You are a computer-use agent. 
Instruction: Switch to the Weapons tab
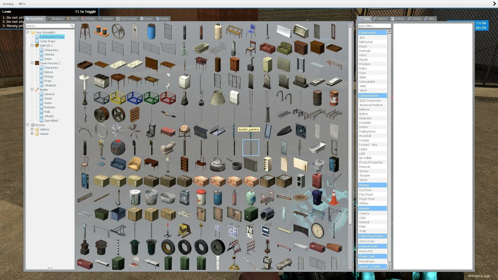coord(55,19)
